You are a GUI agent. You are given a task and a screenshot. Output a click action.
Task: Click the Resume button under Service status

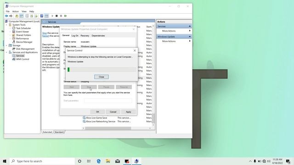124,87
